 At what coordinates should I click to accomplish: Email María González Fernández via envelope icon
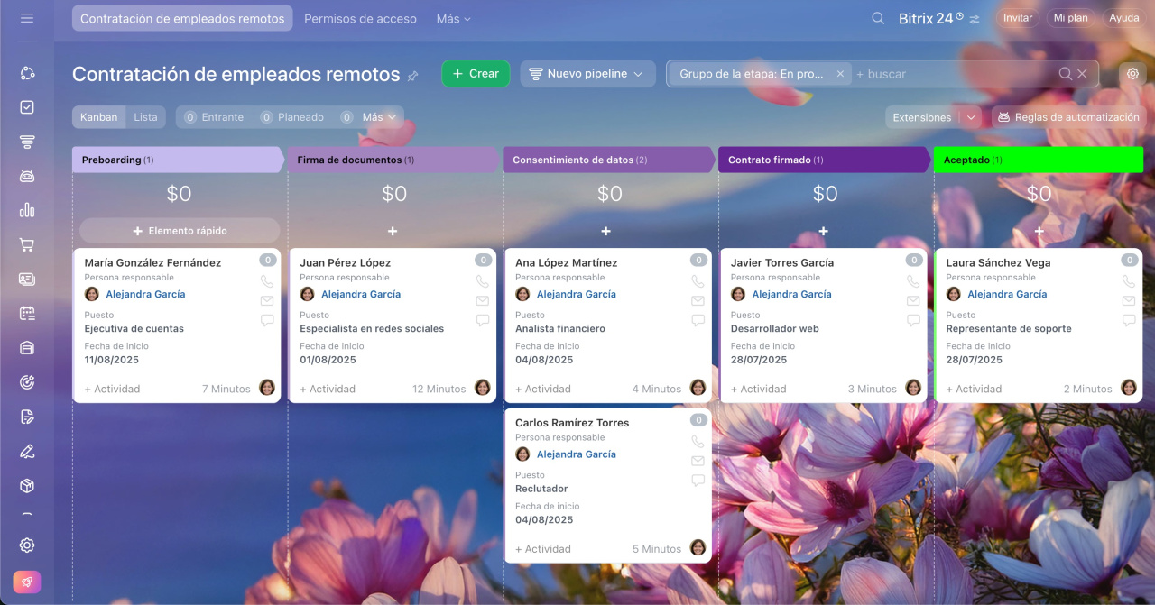[267, 301]
